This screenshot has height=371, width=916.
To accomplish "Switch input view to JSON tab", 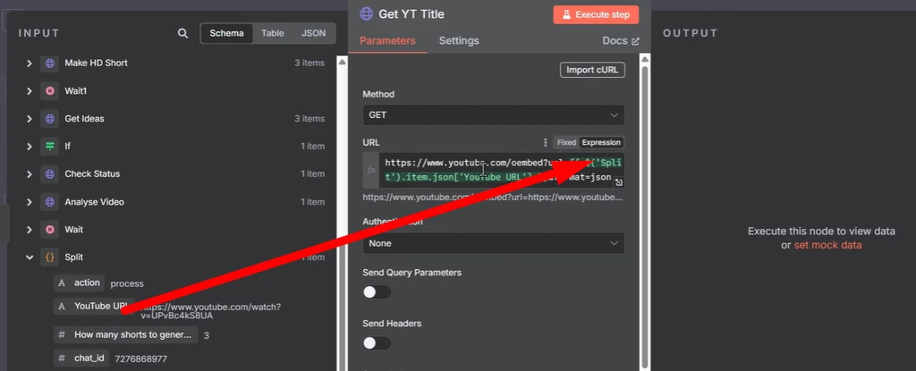I will click(314, 33).
